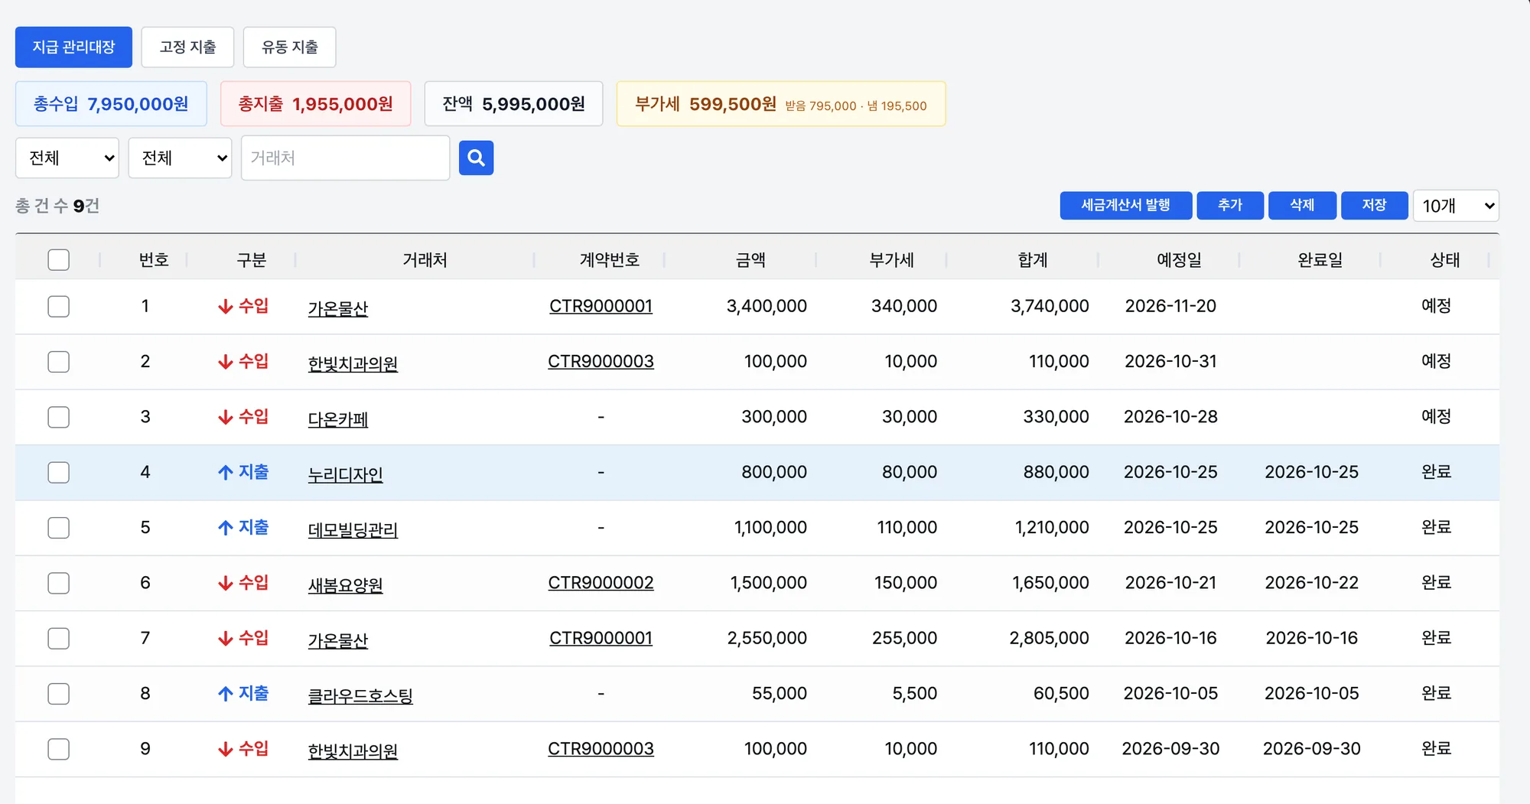Go to the 유동 지출 tab
The height and width of the screenshot is (804, 1530).
click(289, 47)
